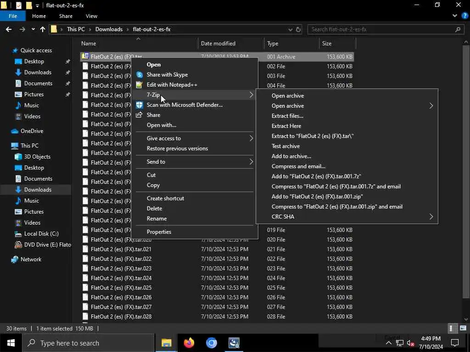Screen dimensions: 470x352
Task: Select 3D Objects in the sidebar
Action: [37, 157]
